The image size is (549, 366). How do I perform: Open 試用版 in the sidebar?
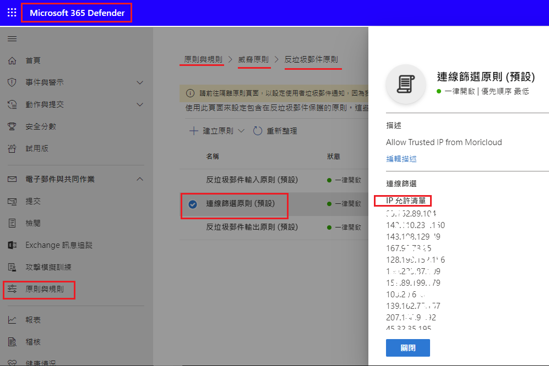(x=37, y=148)
